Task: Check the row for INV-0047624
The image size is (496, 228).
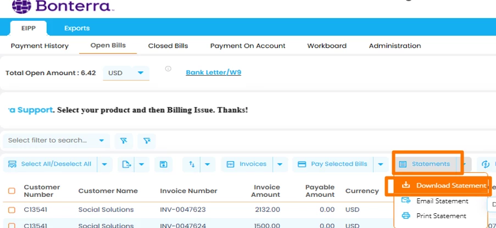Action: pos(12,225)
